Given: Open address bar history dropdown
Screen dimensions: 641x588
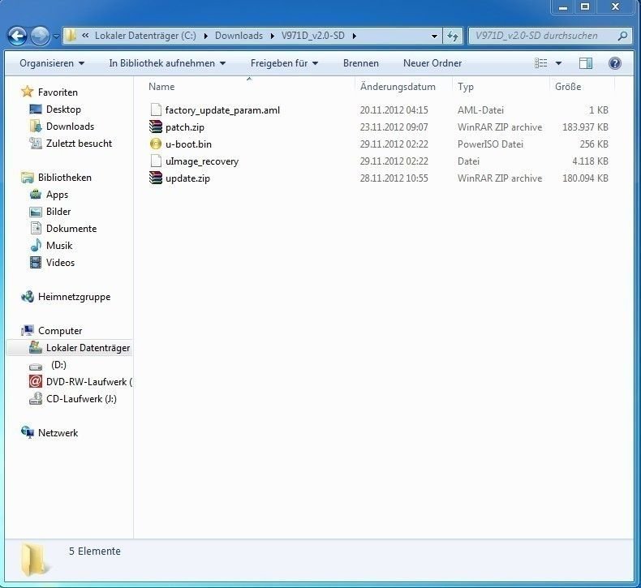Looking at the screenshot, I should 434,36.
